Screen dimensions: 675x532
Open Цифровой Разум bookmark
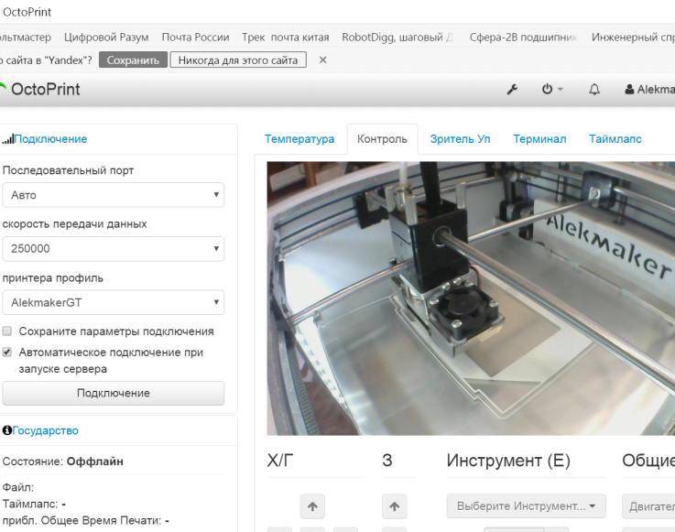coord(106,38)
